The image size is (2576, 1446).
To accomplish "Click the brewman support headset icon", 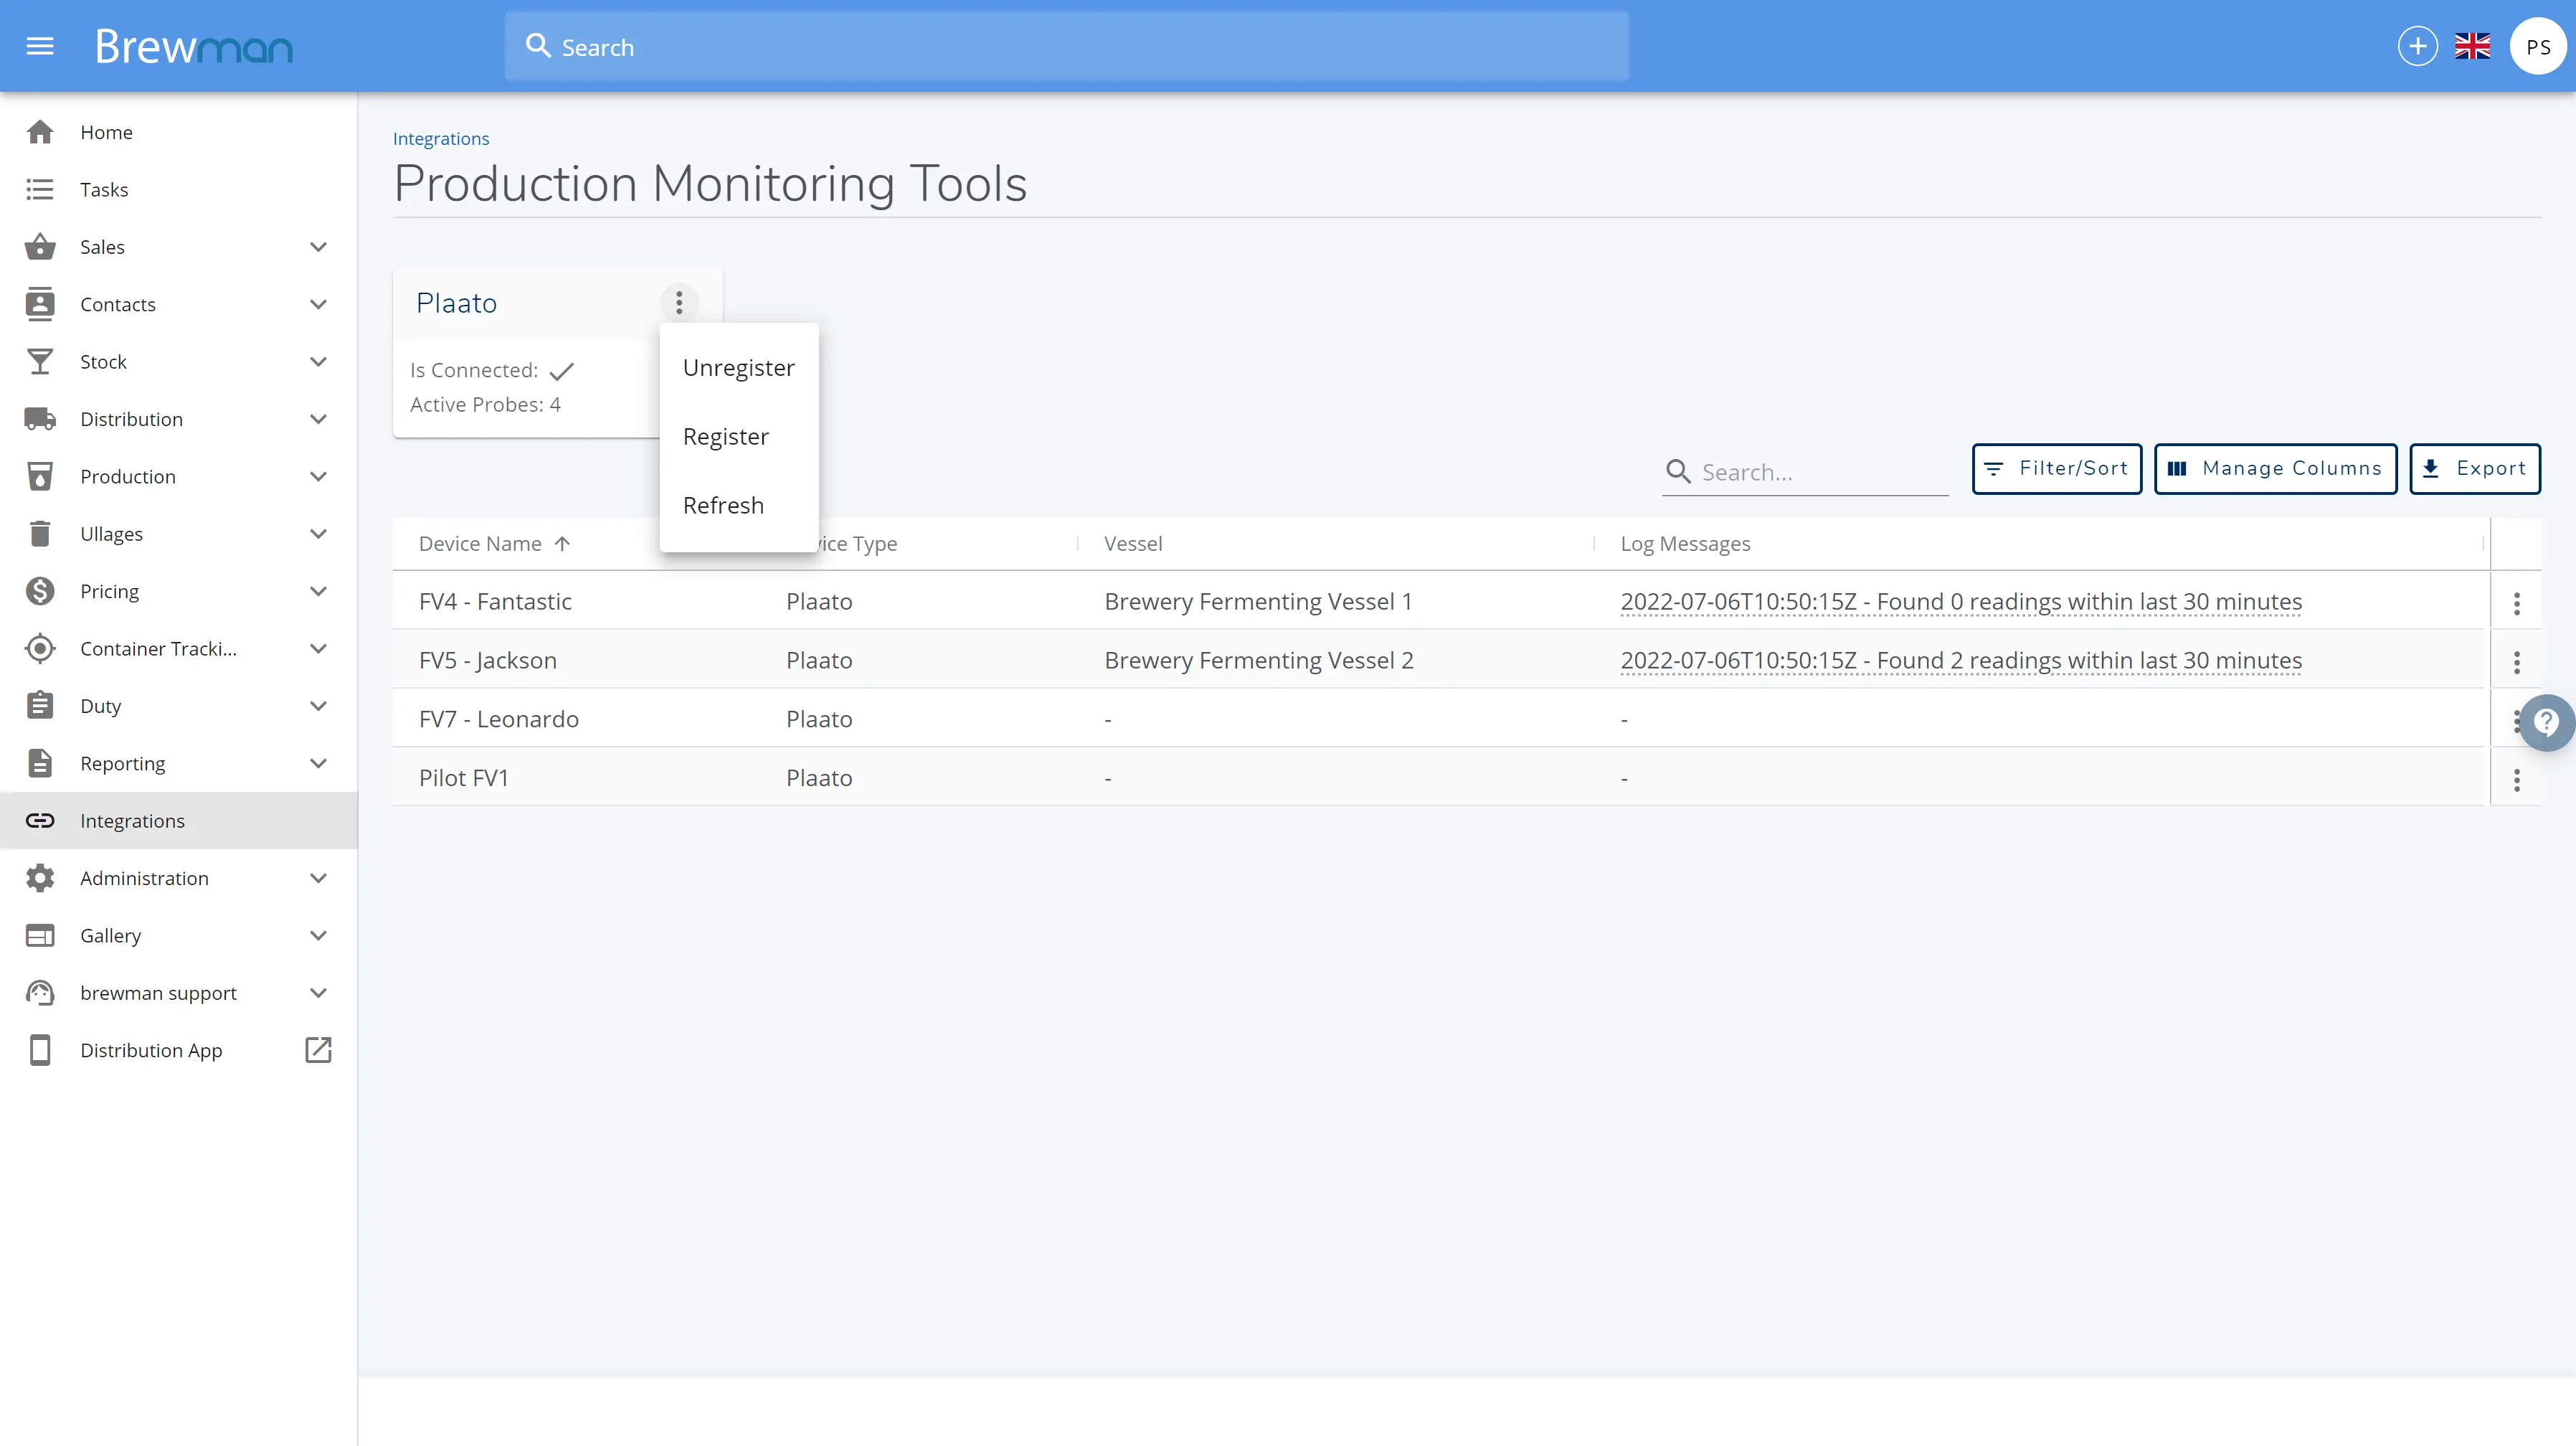I will (x=40, y=993).
